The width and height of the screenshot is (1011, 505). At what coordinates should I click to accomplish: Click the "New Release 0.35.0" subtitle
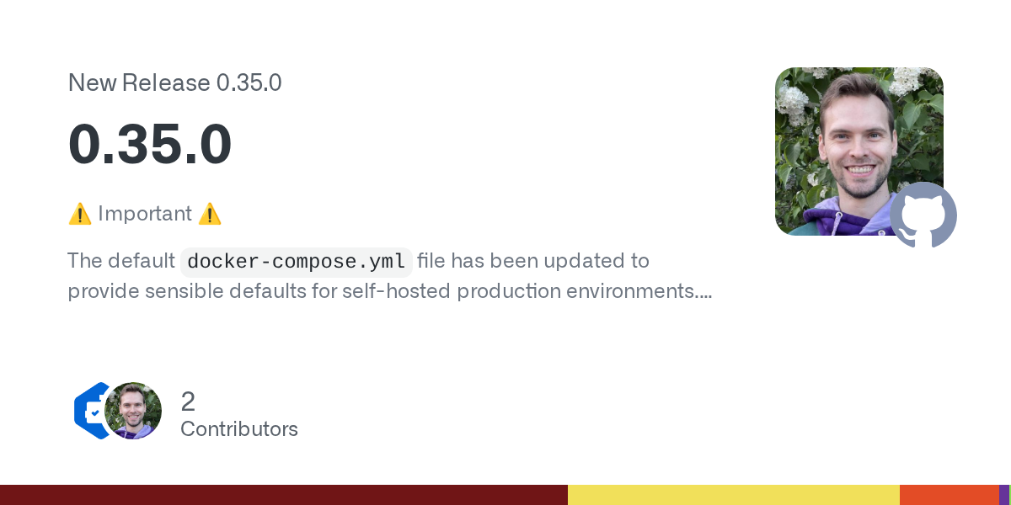(x=174, y=83)
